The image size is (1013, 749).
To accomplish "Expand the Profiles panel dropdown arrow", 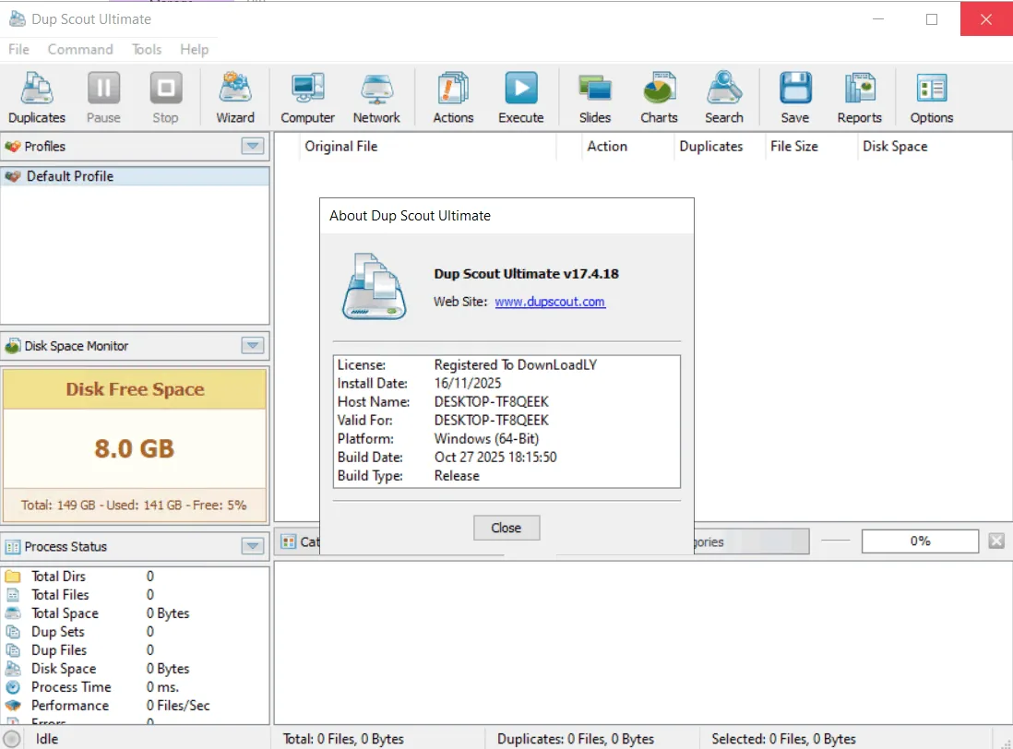I will (253, 146).
